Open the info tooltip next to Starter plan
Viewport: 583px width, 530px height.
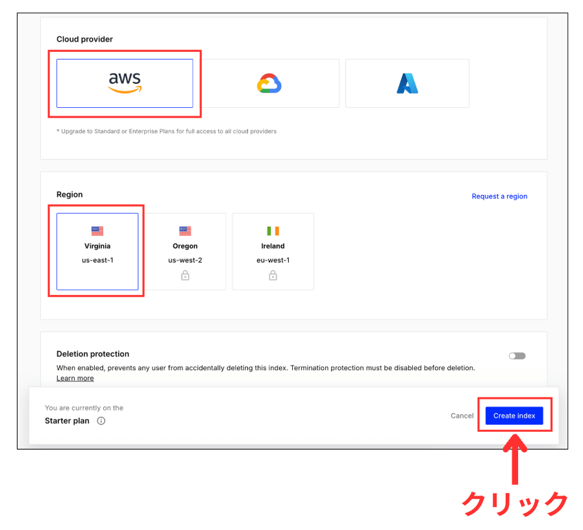(x=101, y=420)
